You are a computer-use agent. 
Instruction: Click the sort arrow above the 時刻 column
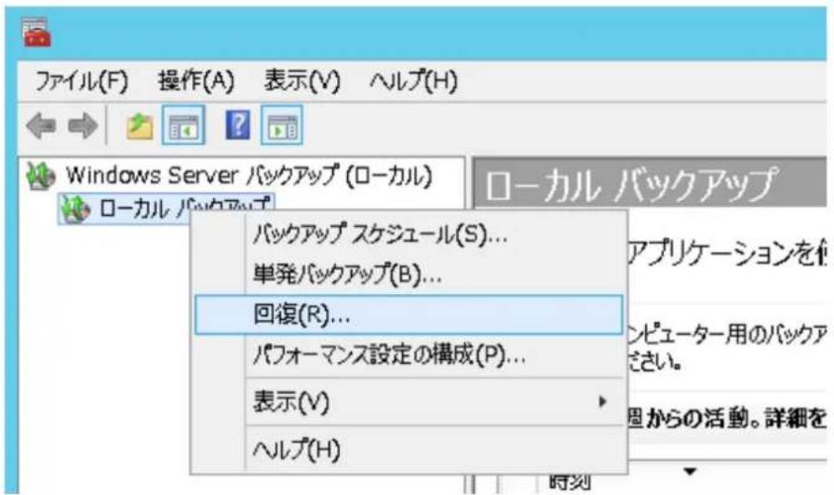point(690,471)
